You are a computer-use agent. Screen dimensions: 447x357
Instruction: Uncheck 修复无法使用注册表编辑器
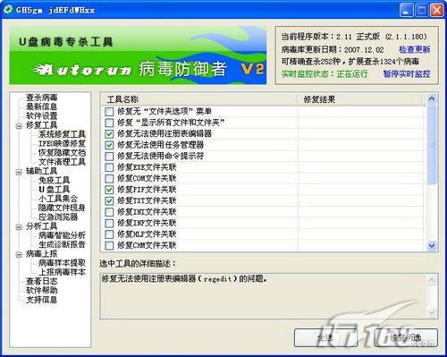[x=109, y=134]
